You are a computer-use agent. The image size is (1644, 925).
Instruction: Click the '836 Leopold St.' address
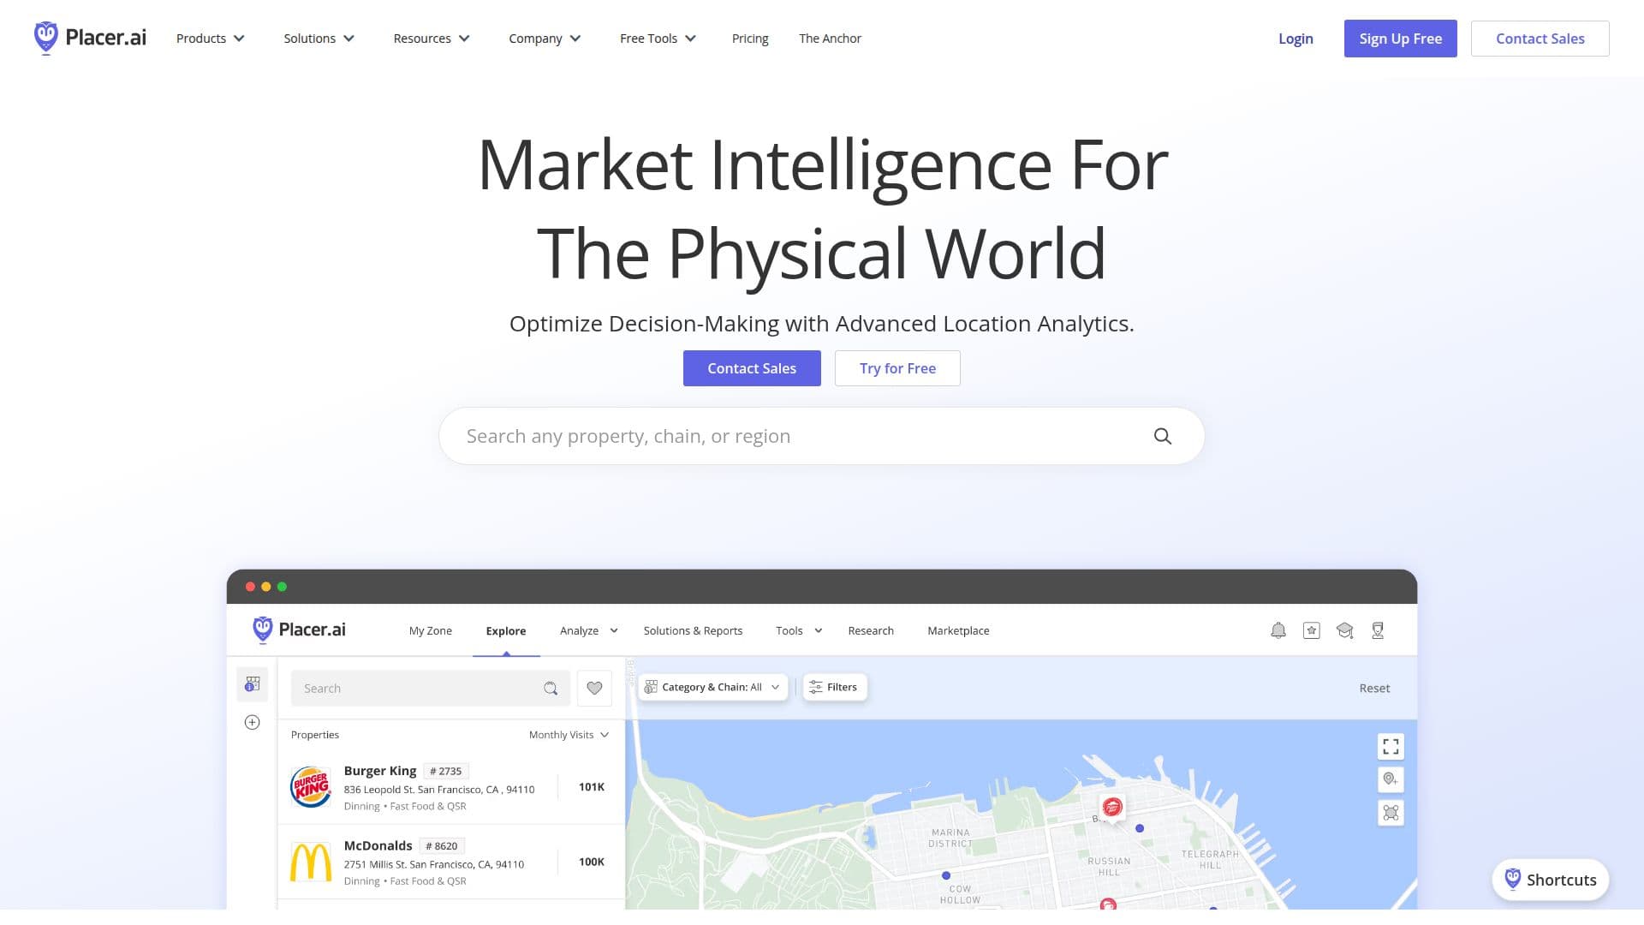click(x=439, y=790)
